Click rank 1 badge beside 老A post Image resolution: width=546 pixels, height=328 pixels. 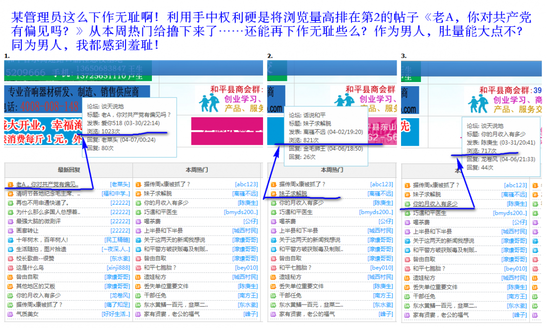10,184
